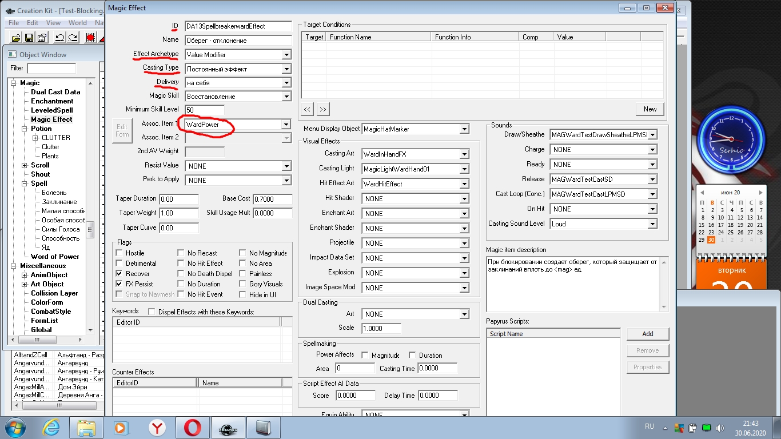Click the red circle grid toolbar icon
The image size is (781, 439).
point(90,38)
